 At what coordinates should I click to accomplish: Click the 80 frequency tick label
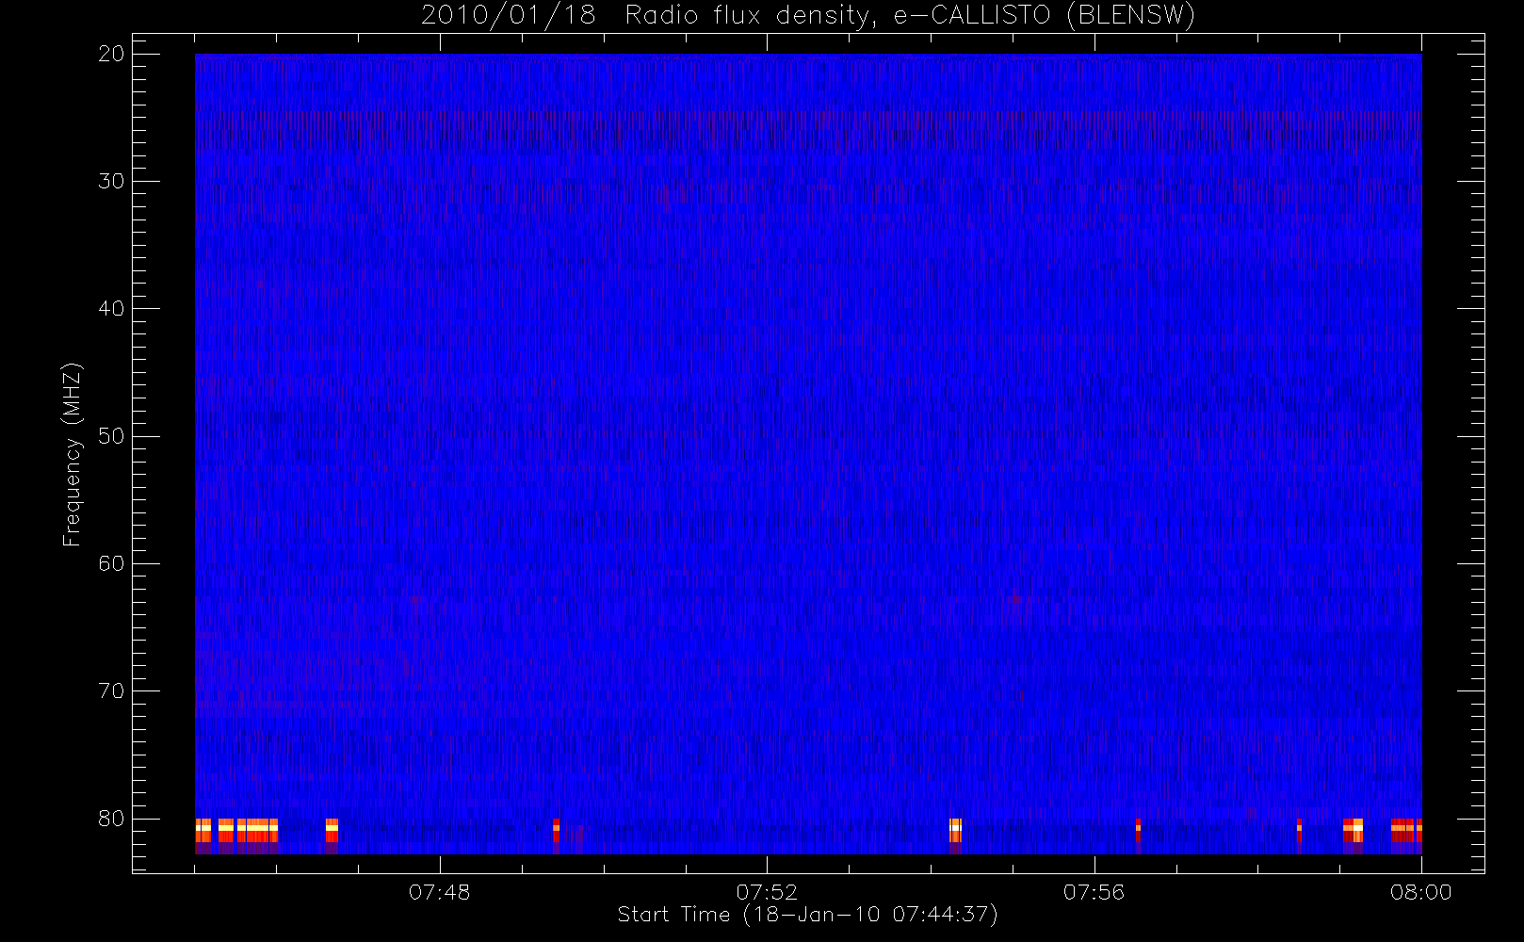pyautogui.click(x=111, y=819)
